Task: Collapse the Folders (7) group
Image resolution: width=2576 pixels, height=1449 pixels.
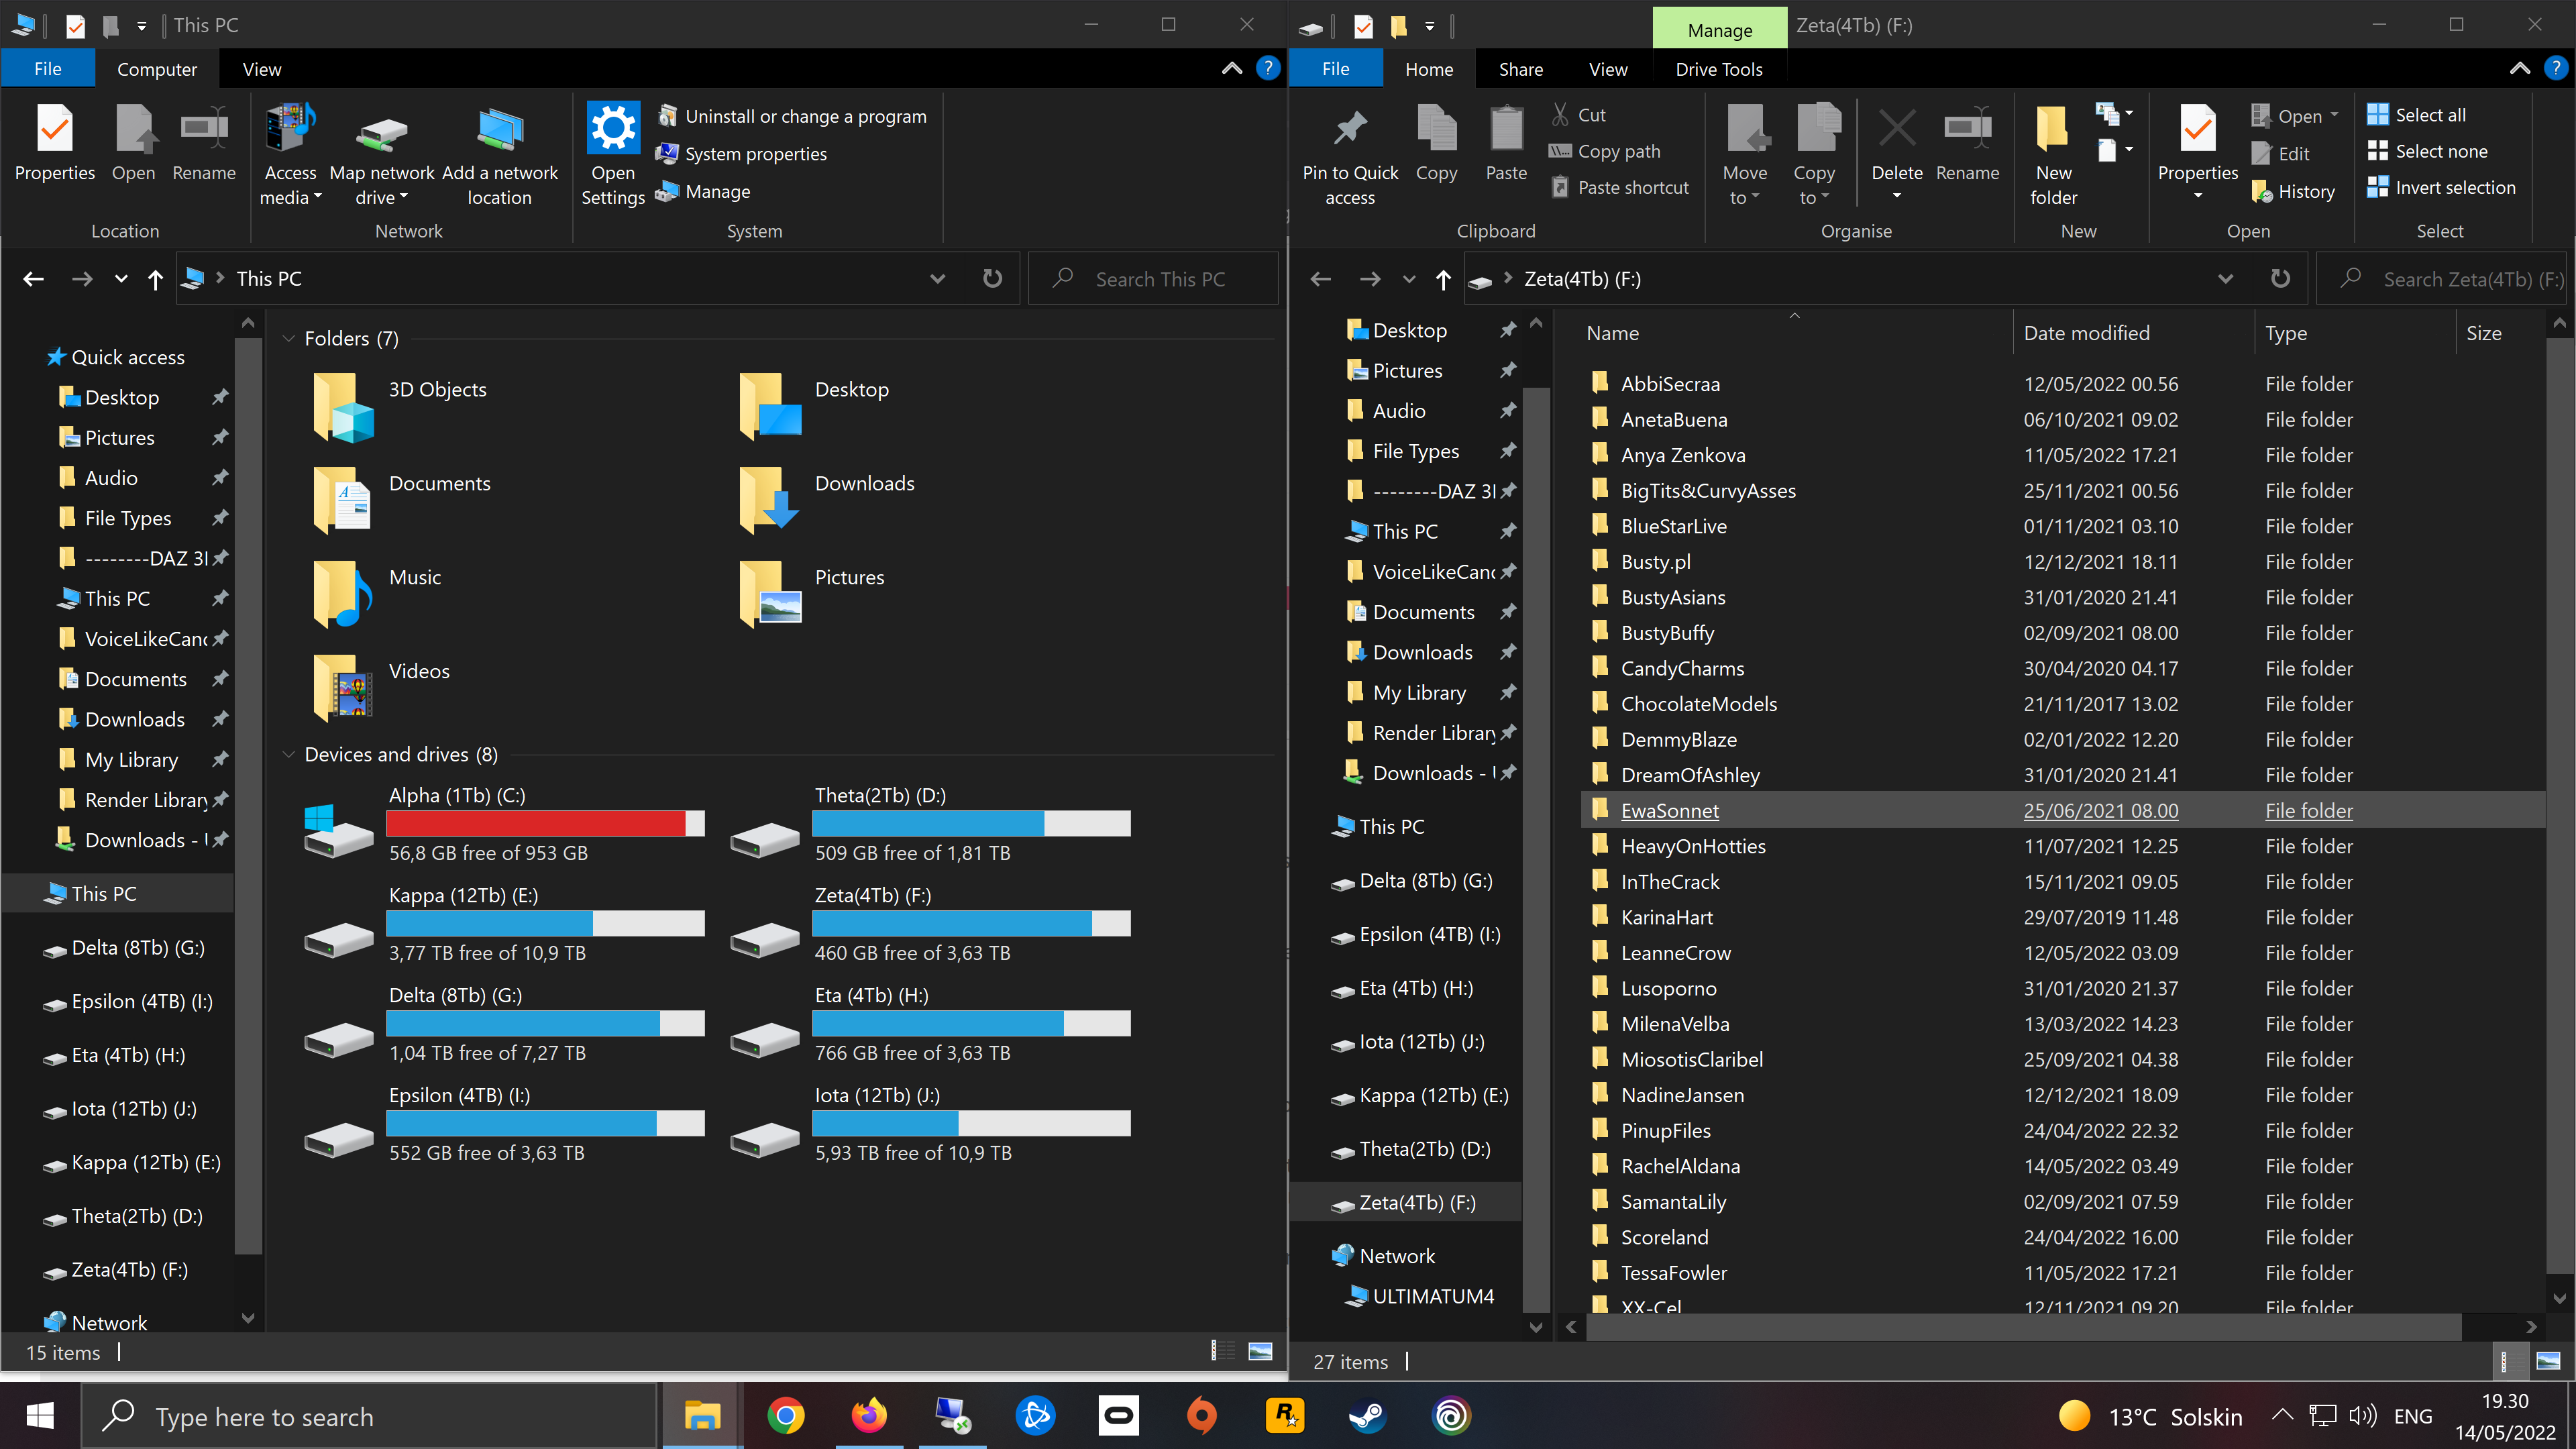Action: coord(289,338)
